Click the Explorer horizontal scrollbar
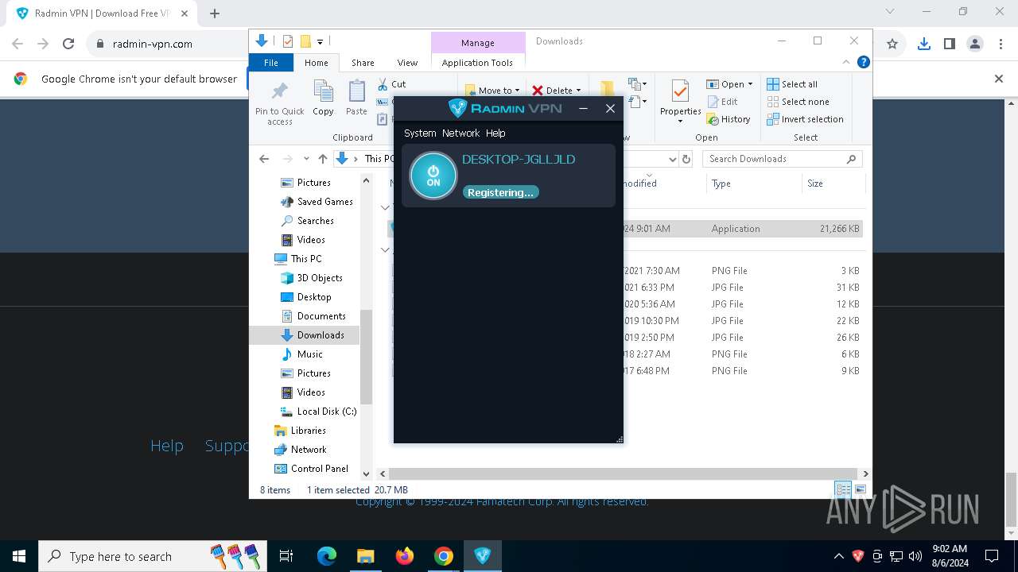This screenshot has height=572, width=1018. (x=623, y=473)
